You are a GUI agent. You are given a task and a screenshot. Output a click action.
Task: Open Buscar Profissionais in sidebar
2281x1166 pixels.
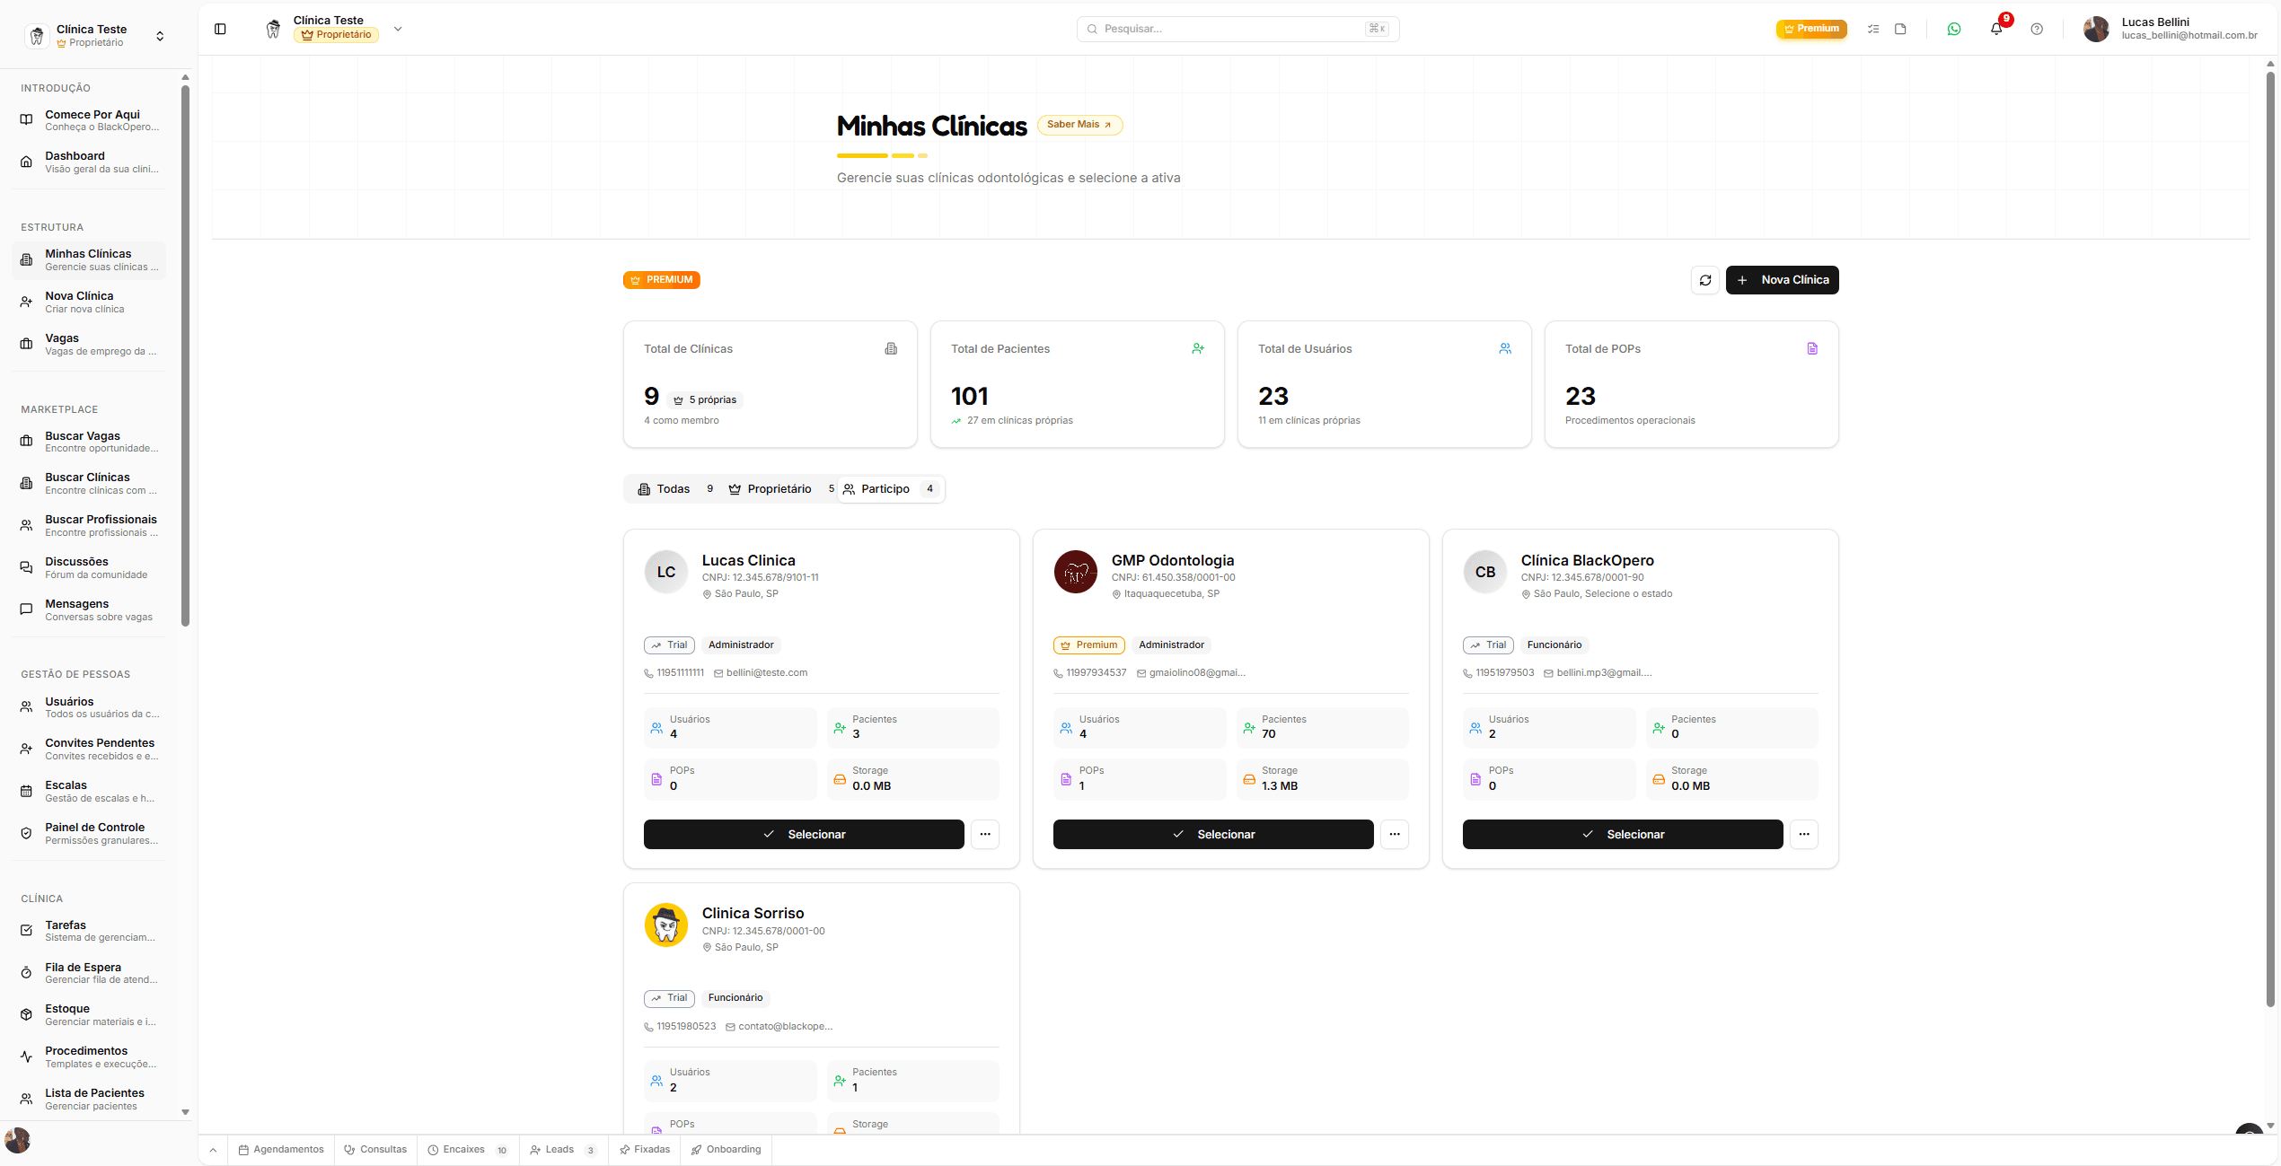pos(90,526)
